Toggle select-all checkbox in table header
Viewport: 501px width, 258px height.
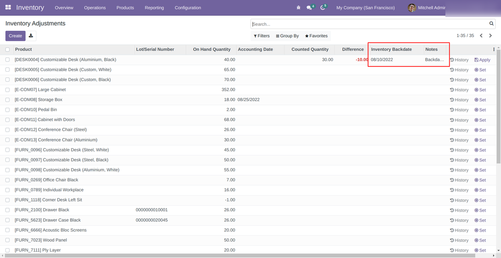pos(7,49)
